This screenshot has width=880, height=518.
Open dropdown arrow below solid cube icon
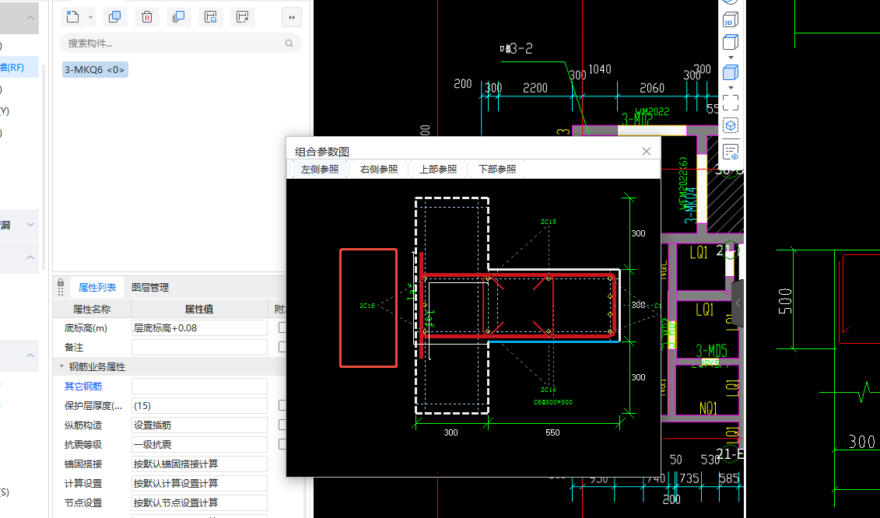(x=731, y=88)
